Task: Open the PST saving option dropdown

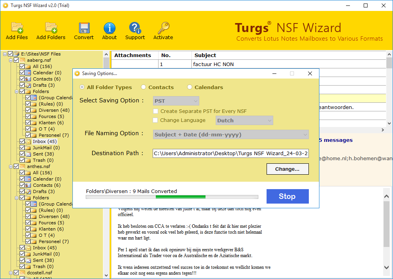Action: point(176,101)
